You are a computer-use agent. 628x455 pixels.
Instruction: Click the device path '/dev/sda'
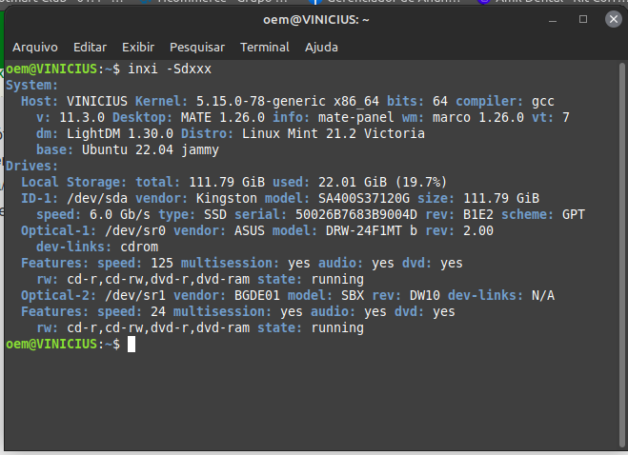click(x=97, y=199)
